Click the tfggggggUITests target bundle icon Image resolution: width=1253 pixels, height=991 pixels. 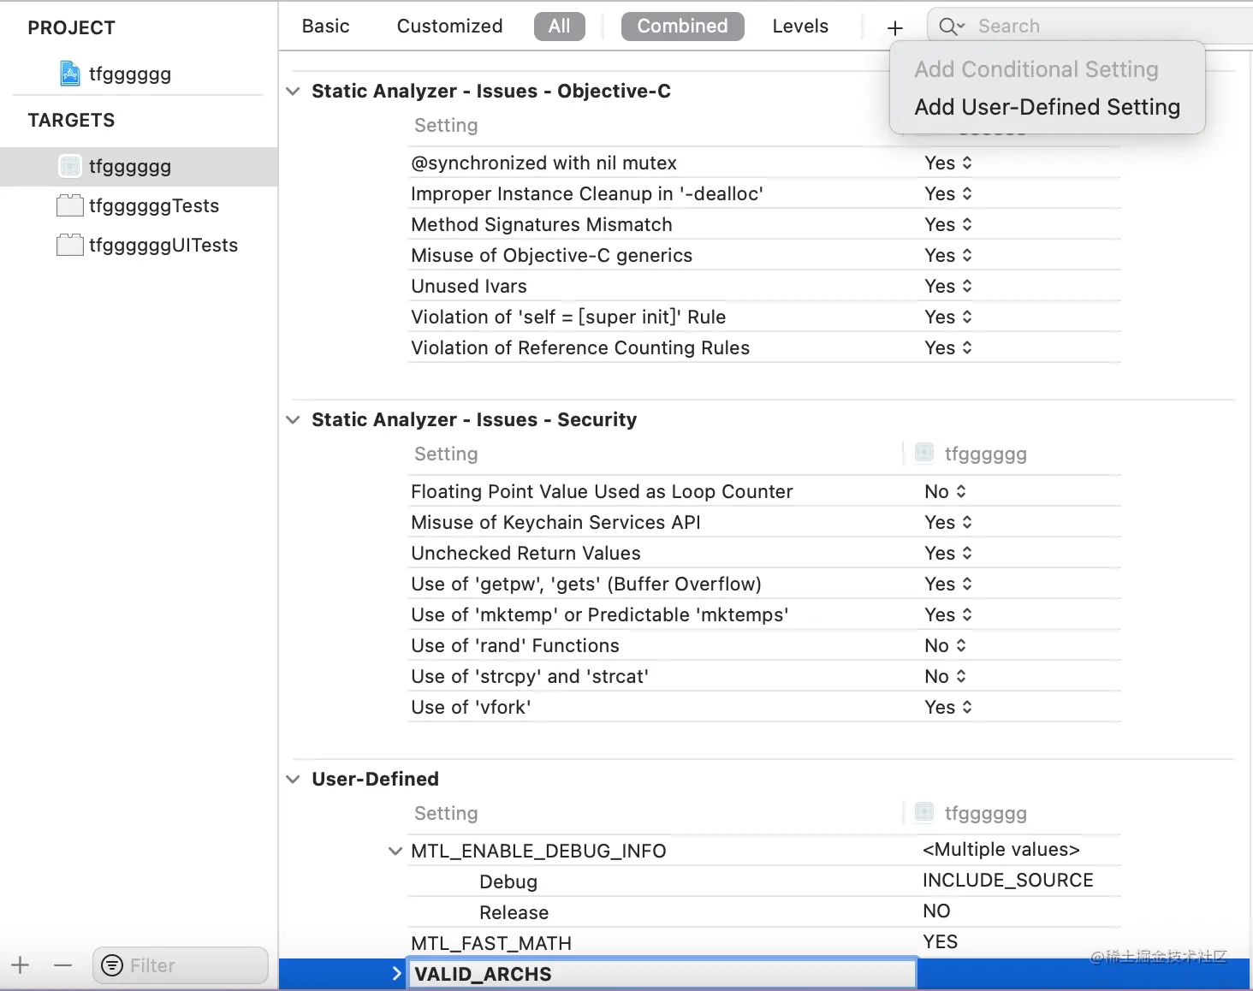(x=70, y=245)
